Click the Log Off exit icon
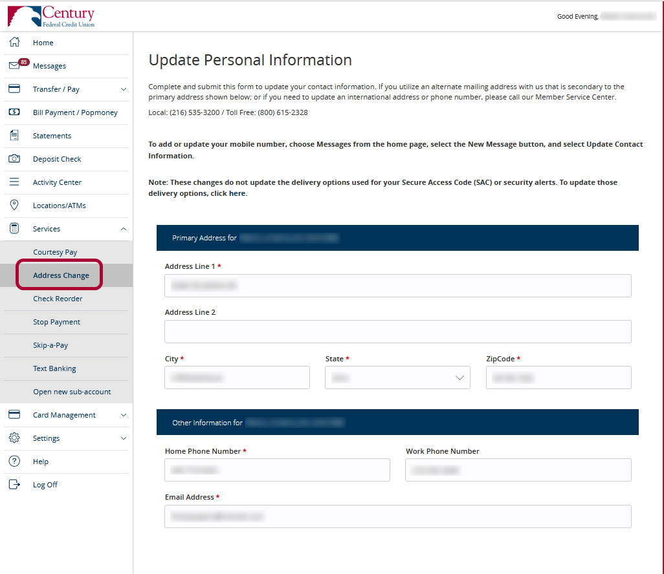The width and height of the screenshot is (664, 574). click(x=14, y=484)
